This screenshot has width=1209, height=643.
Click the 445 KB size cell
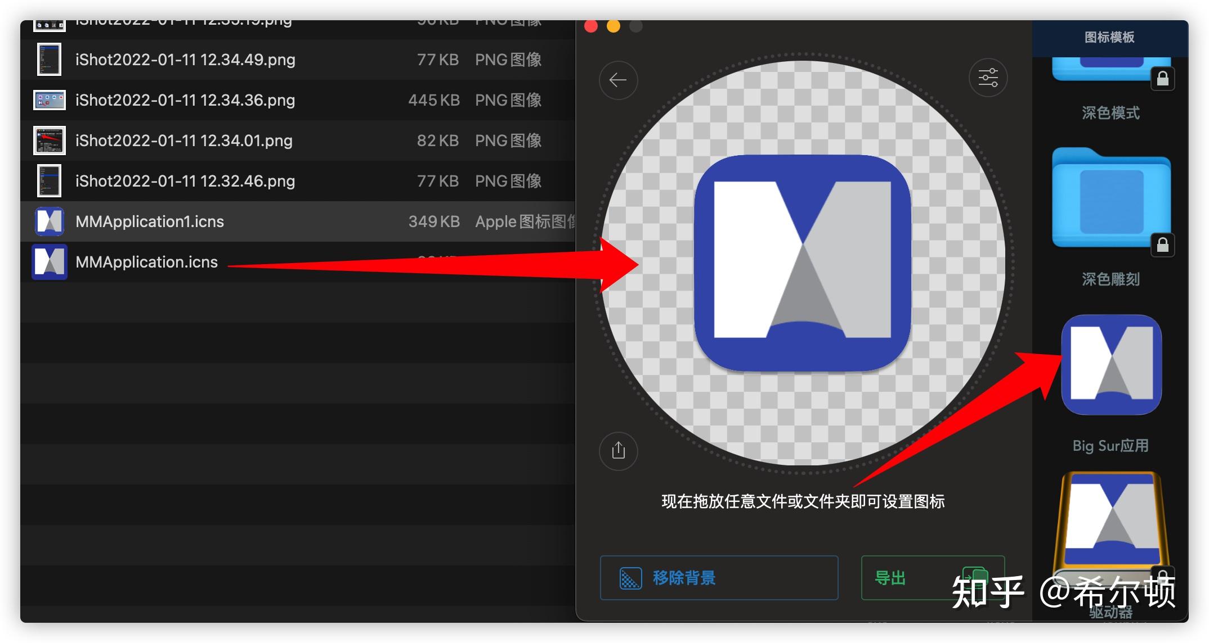coord(434,100)
